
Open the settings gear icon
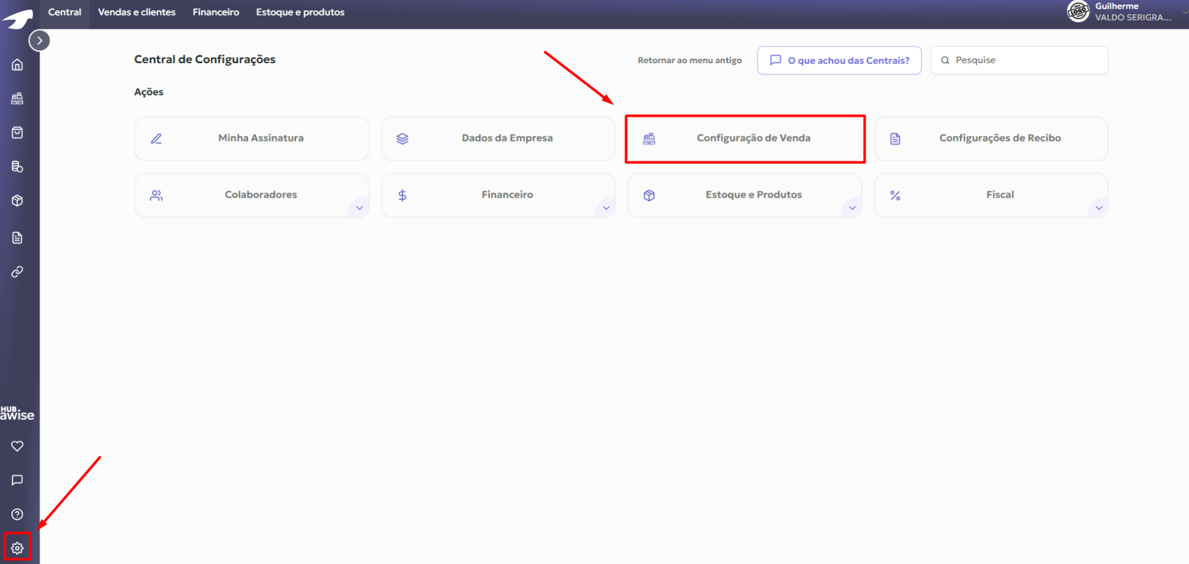(x=17, y=547)
